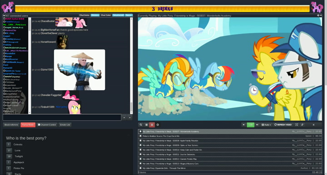Viewport: 327px width, 175px height.
Task: Enter fullscreen video mode icon
Action: point(297,125)
